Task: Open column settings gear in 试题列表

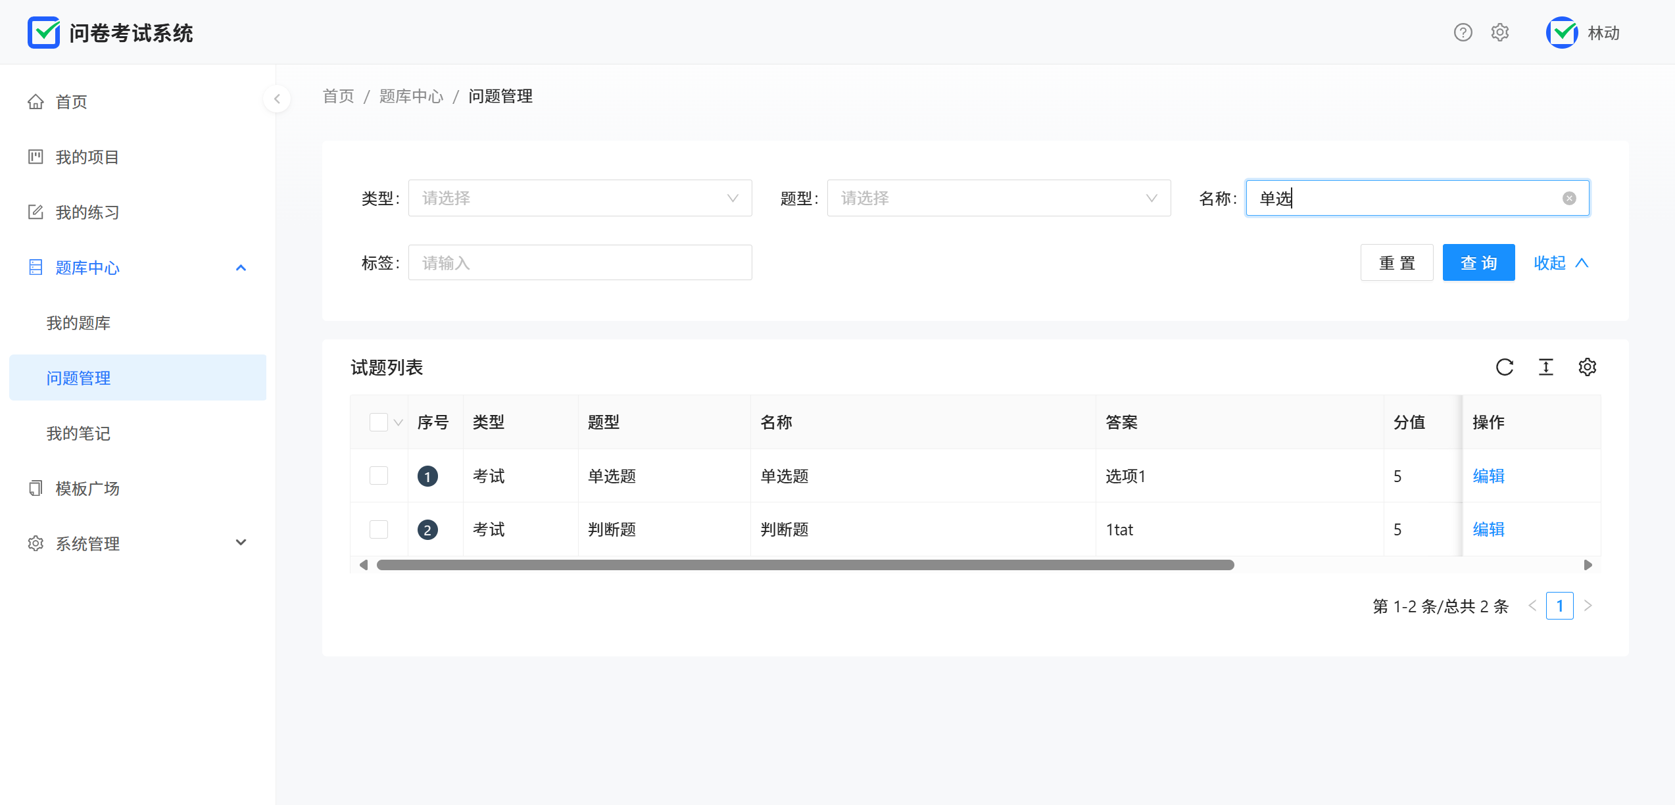Action: tap(1588, 367)
